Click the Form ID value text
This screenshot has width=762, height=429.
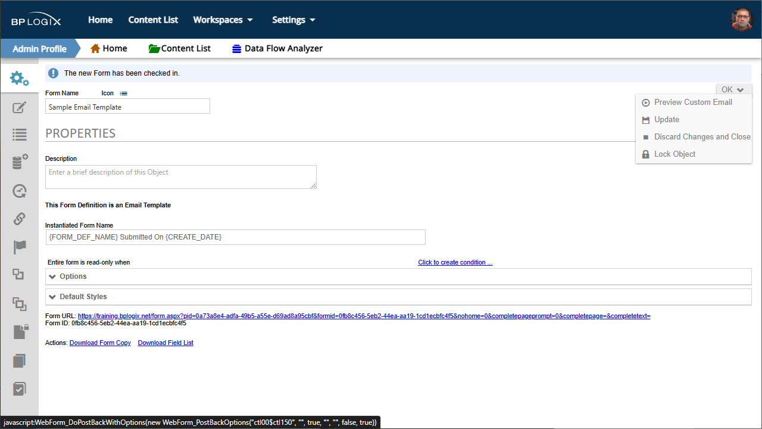(129, 324)
